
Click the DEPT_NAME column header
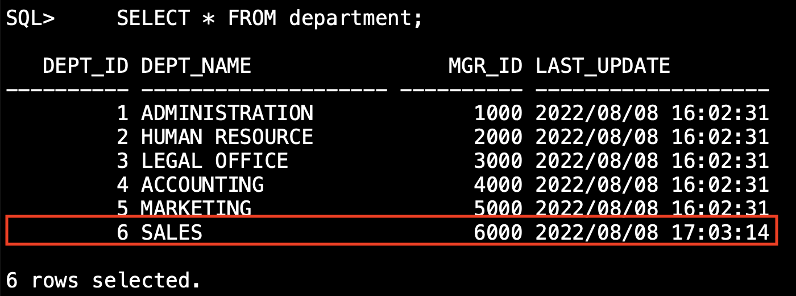click(196, 67)
